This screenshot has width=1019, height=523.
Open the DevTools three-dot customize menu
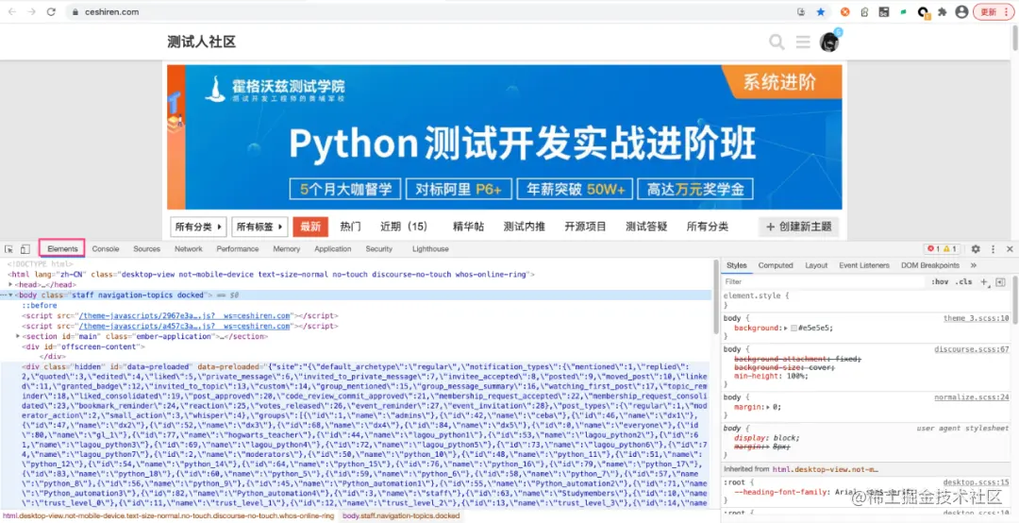993,249
